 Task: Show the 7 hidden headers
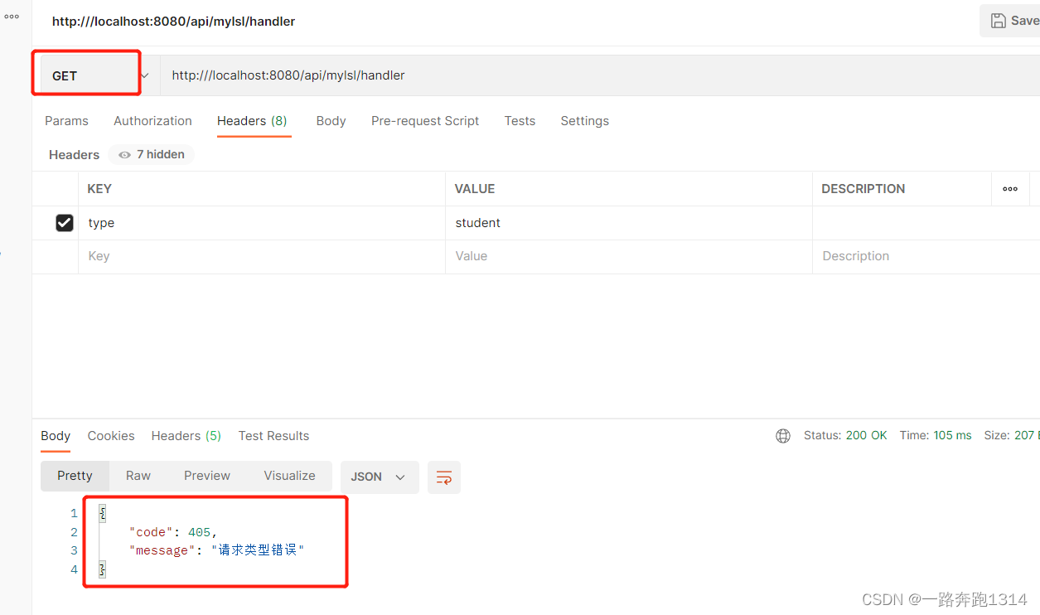(x=151, y=154)
